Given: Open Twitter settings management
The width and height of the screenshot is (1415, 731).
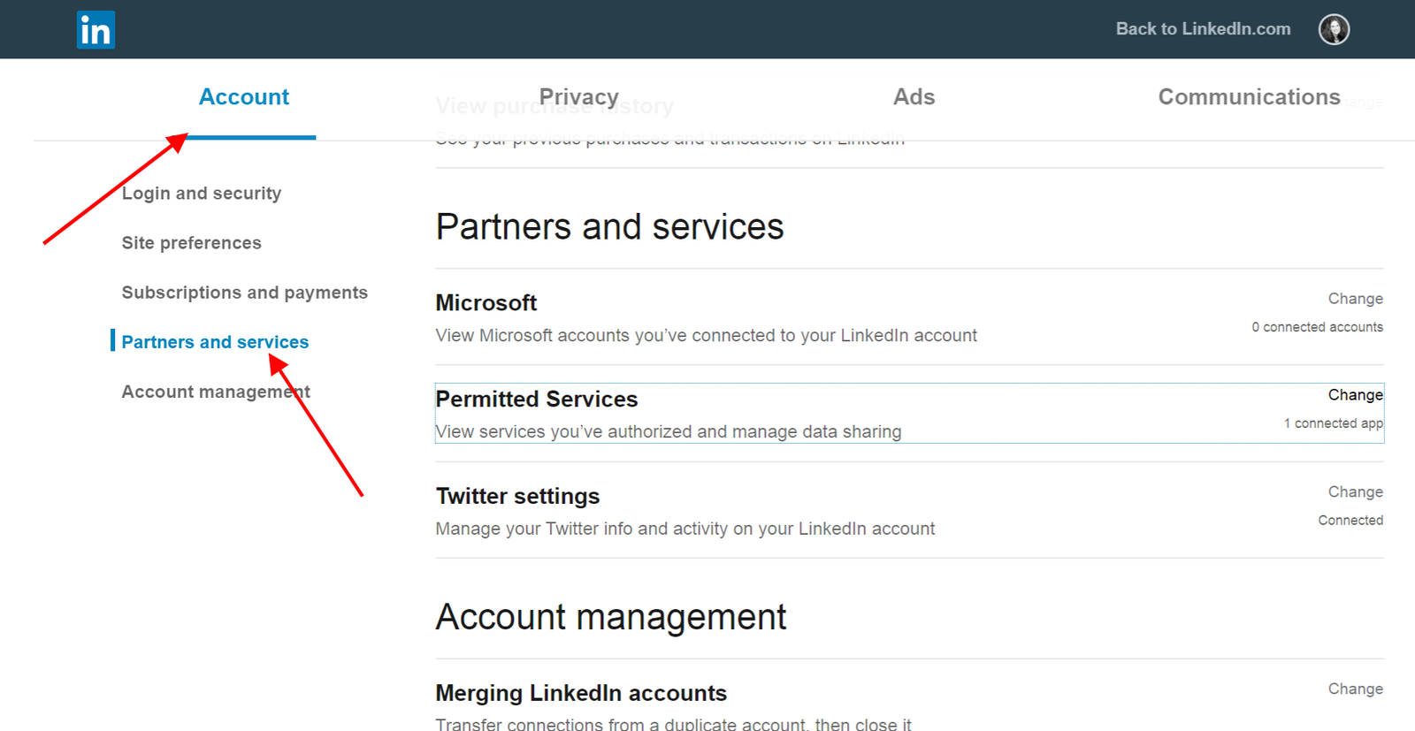Looking at the screenshot, I should point(517,496).
